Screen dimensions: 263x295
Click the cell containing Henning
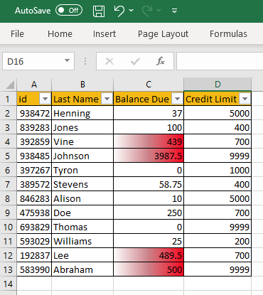(x=82, y=113)
